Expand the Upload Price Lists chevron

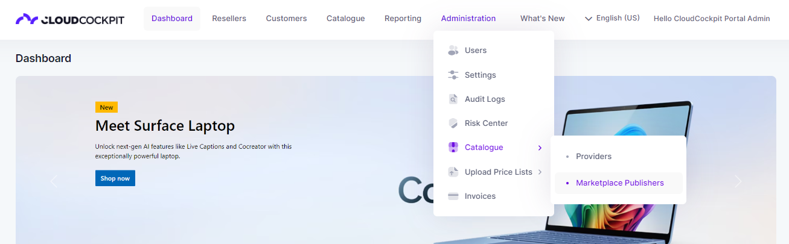point(540,172)
